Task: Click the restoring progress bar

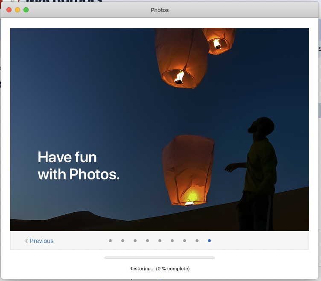Action: (160, 258)
